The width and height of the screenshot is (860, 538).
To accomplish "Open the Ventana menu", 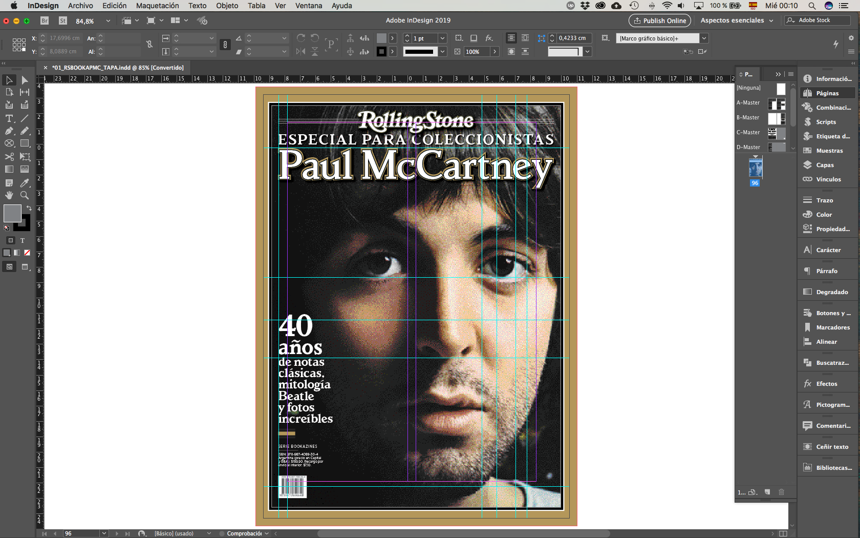I will tap(309, 6).
